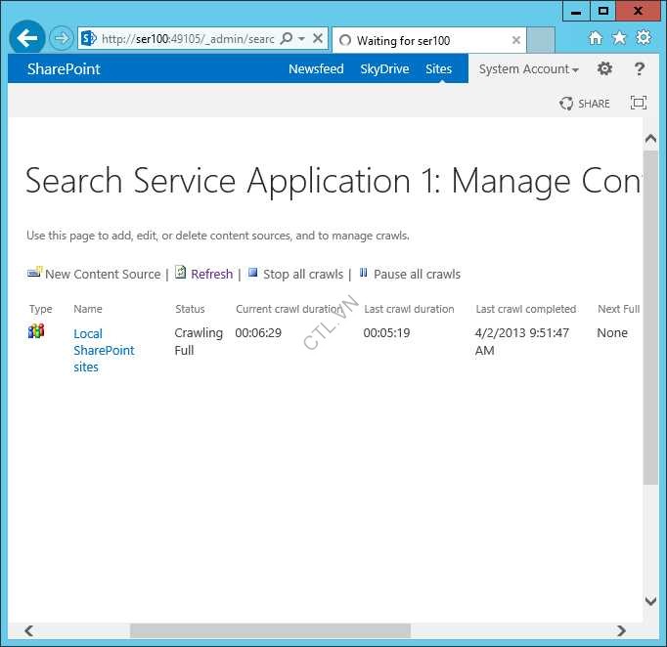Open address bar search dropdown arrow

[x=301, y=39]
